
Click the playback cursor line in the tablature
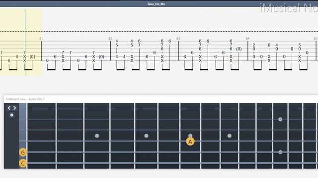tap(25, 42)
